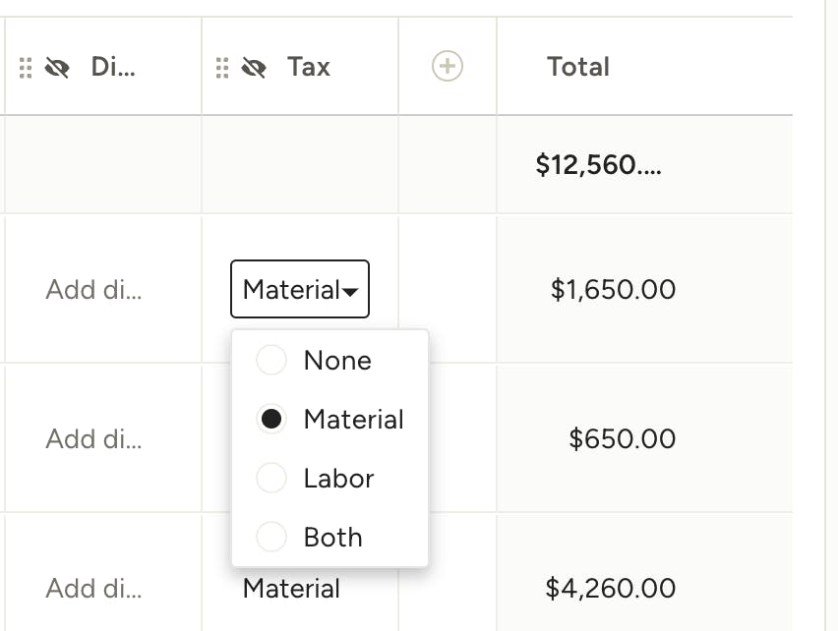Image resolution: width=838 pixels, height=631 pixels.
Task: Confirm the Material radio button selection
Action: point(271,419)
